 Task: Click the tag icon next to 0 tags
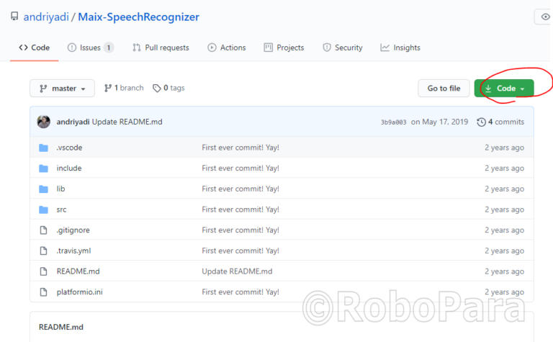157,89
